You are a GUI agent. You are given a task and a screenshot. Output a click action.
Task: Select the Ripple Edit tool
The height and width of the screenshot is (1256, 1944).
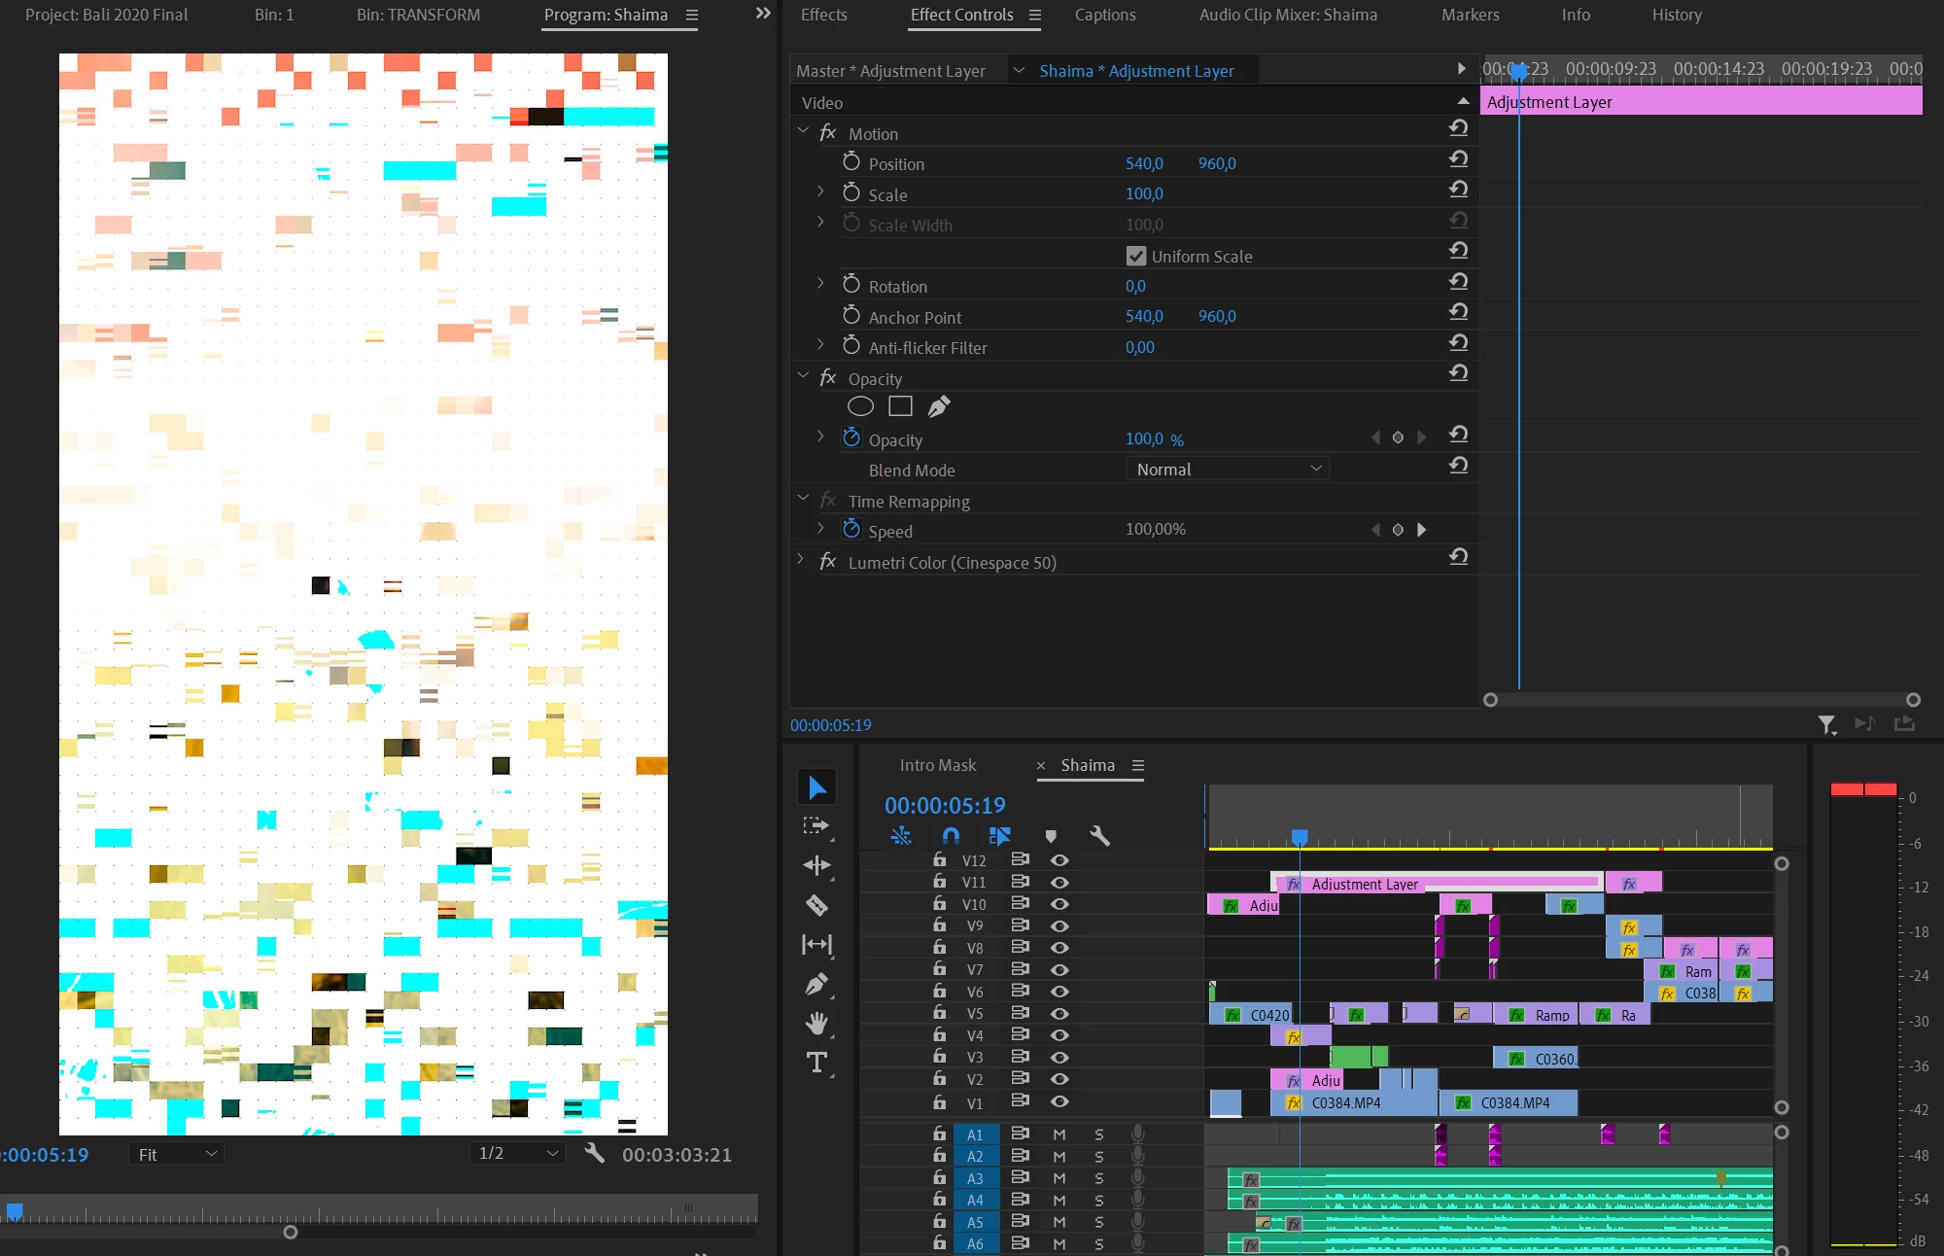[816, 865]
